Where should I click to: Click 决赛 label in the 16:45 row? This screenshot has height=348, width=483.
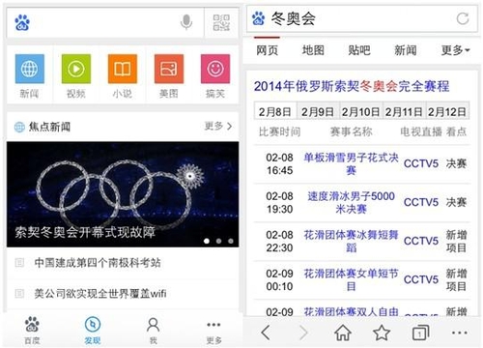[456, 163]
